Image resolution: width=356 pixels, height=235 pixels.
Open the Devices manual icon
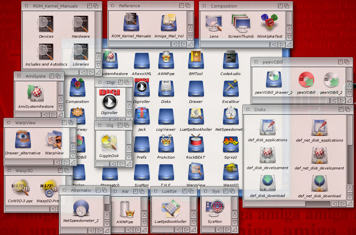point(46,25)
